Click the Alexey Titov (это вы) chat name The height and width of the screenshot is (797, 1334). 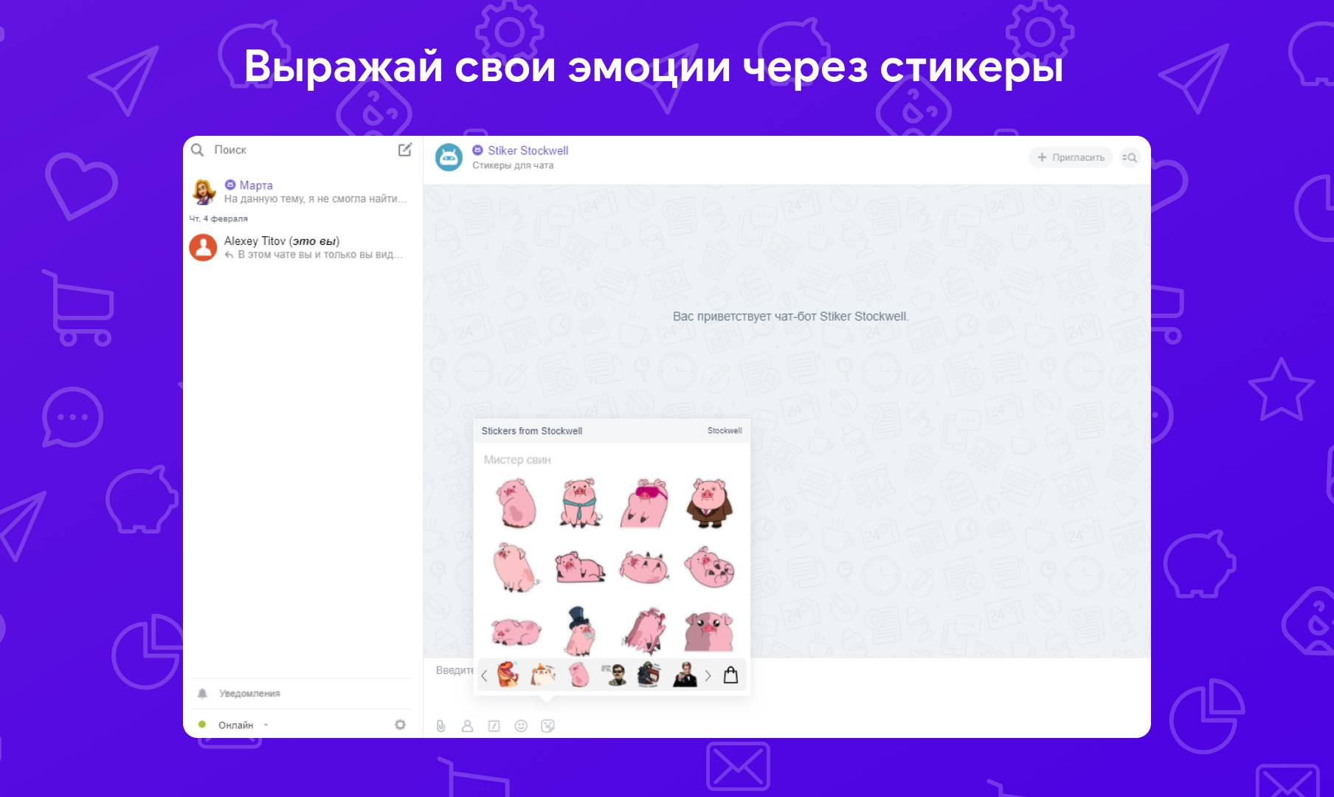282,241
